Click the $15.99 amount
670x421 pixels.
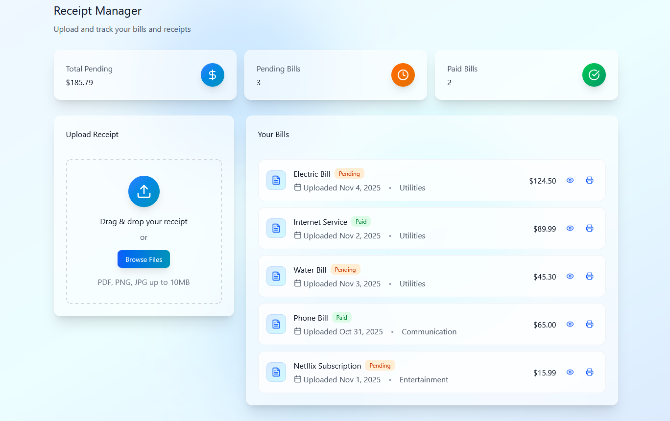545,373
